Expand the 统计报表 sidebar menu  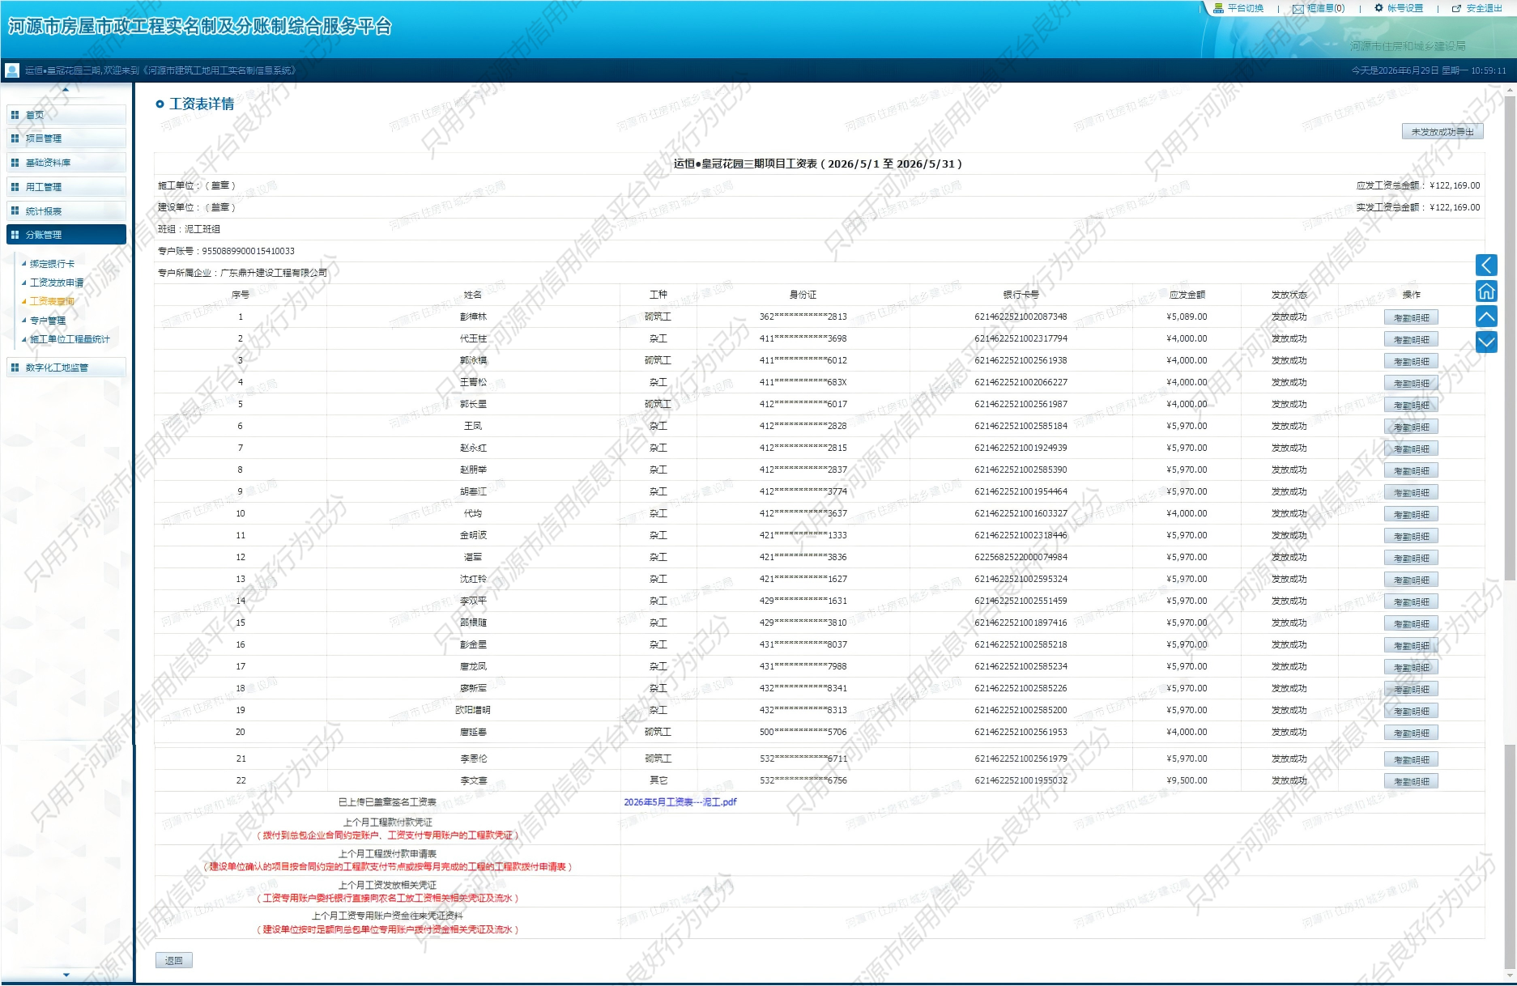(66, 211)
